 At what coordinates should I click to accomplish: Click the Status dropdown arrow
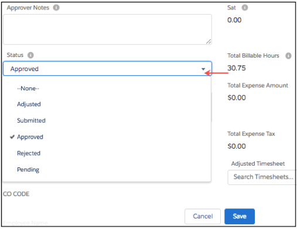pyautogui.click(x=203, y=69)
